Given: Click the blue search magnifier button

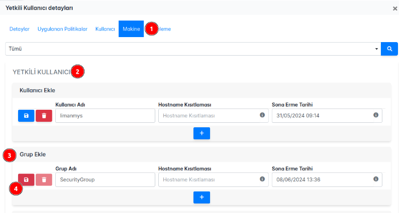Looking at the screenshot, I should click(389, 49).
